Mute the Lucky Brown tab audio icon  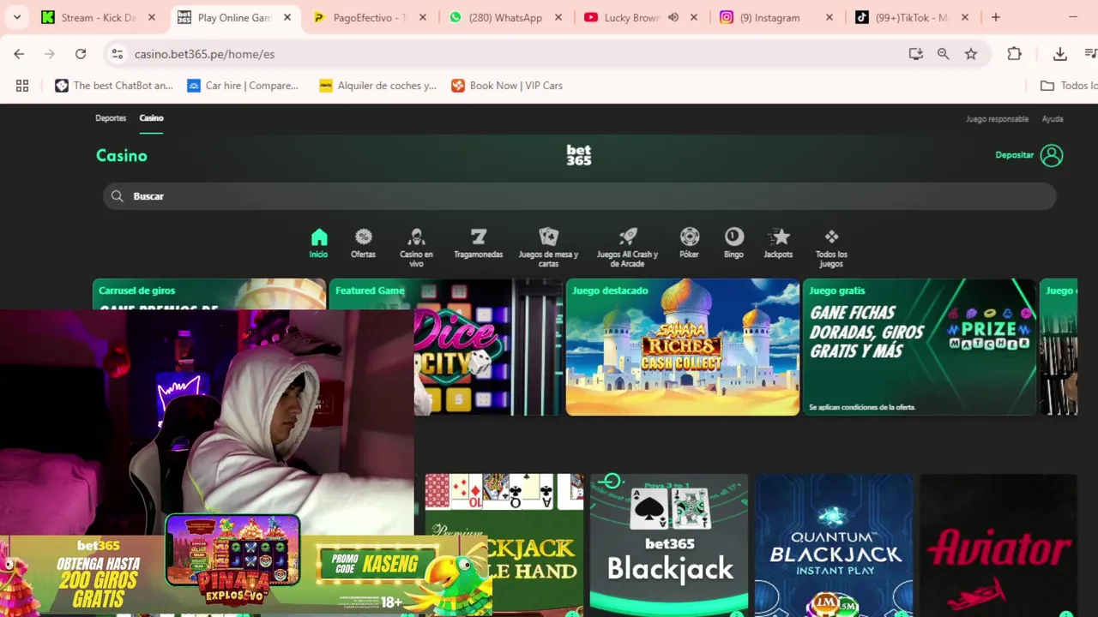pyautogui.click(x=673, y=17)
